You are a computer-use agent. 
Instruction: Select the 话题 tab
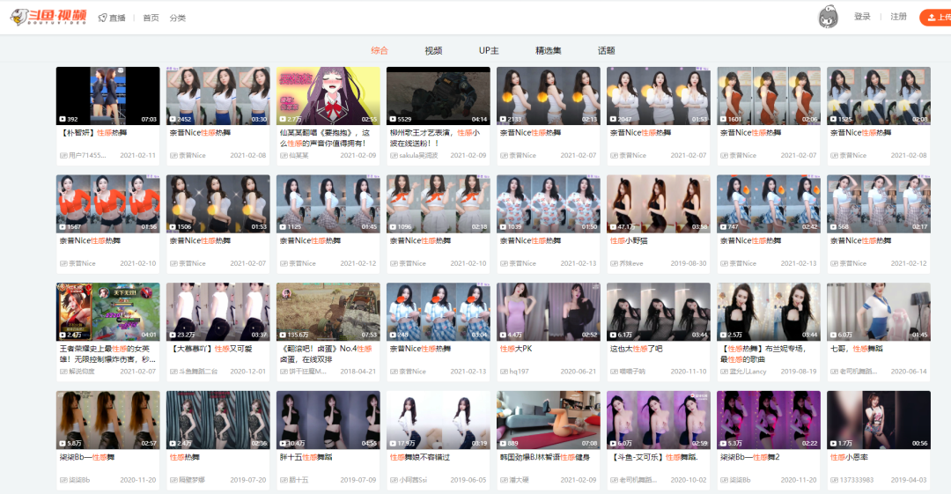click(606, 50)
